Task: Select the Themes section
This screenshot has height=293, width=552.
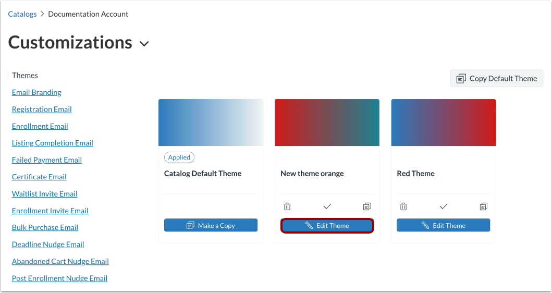Action: [24, 76]
